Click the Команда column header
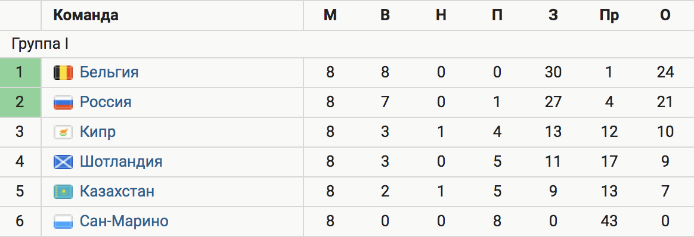This screenshot has width=694, height=237. click(85, 15)
